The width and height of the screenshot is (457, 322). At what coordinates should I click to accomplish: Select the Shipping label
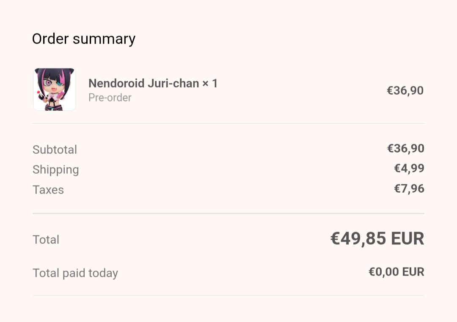pos(56,170)
